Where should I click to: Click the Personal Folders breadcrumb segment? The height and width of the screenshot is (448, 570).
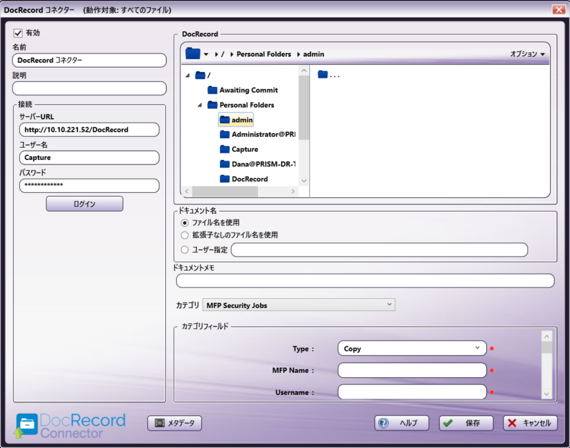[x=264, y=54]
